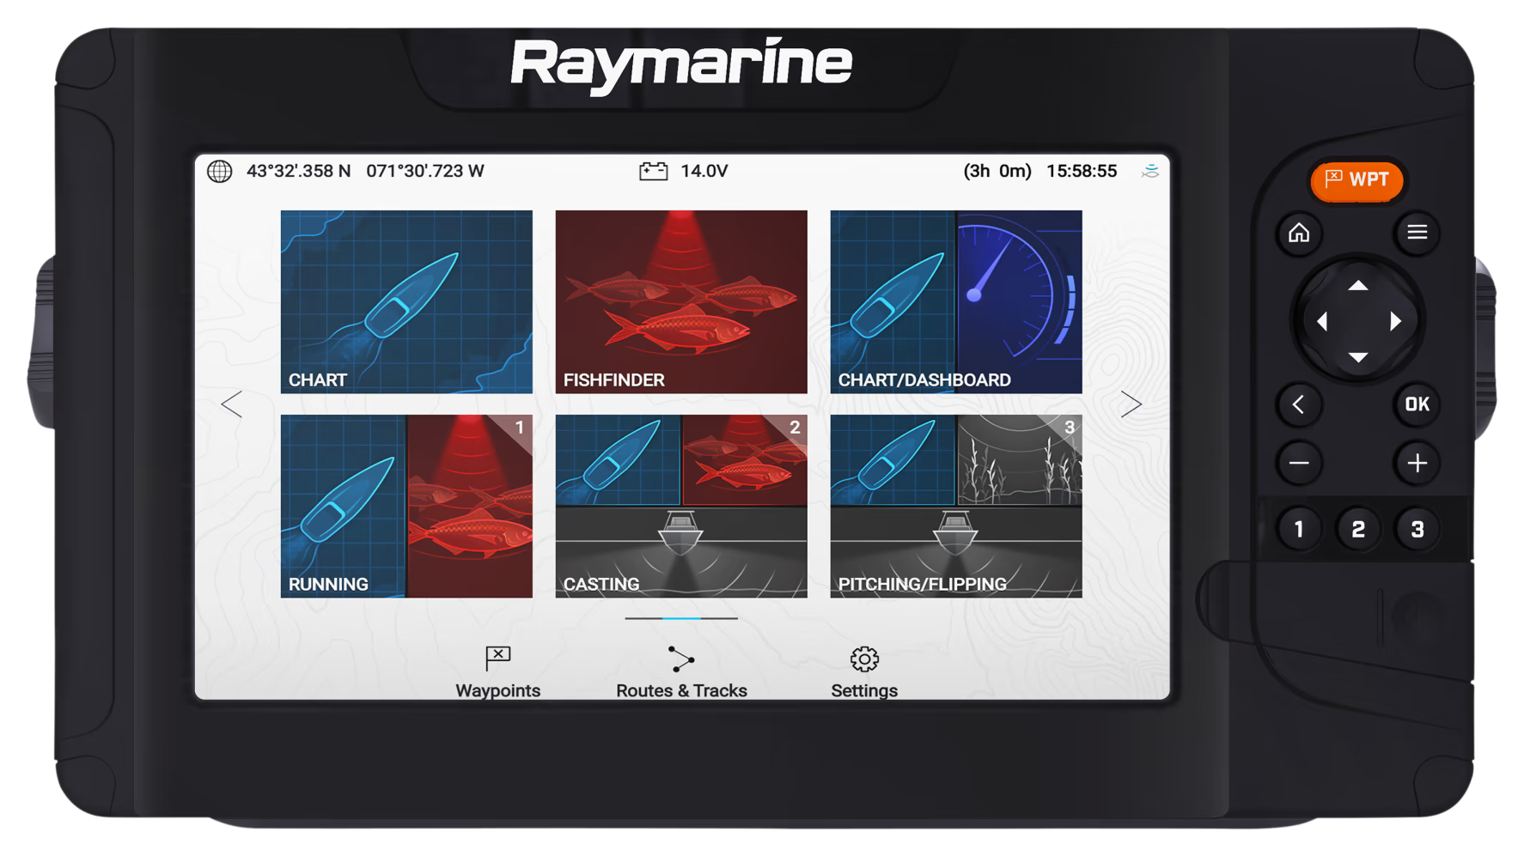Click the latitude 43°32'.358 N reading
Viewport: 1524px width, 856px height.
[x=299, y=171]
